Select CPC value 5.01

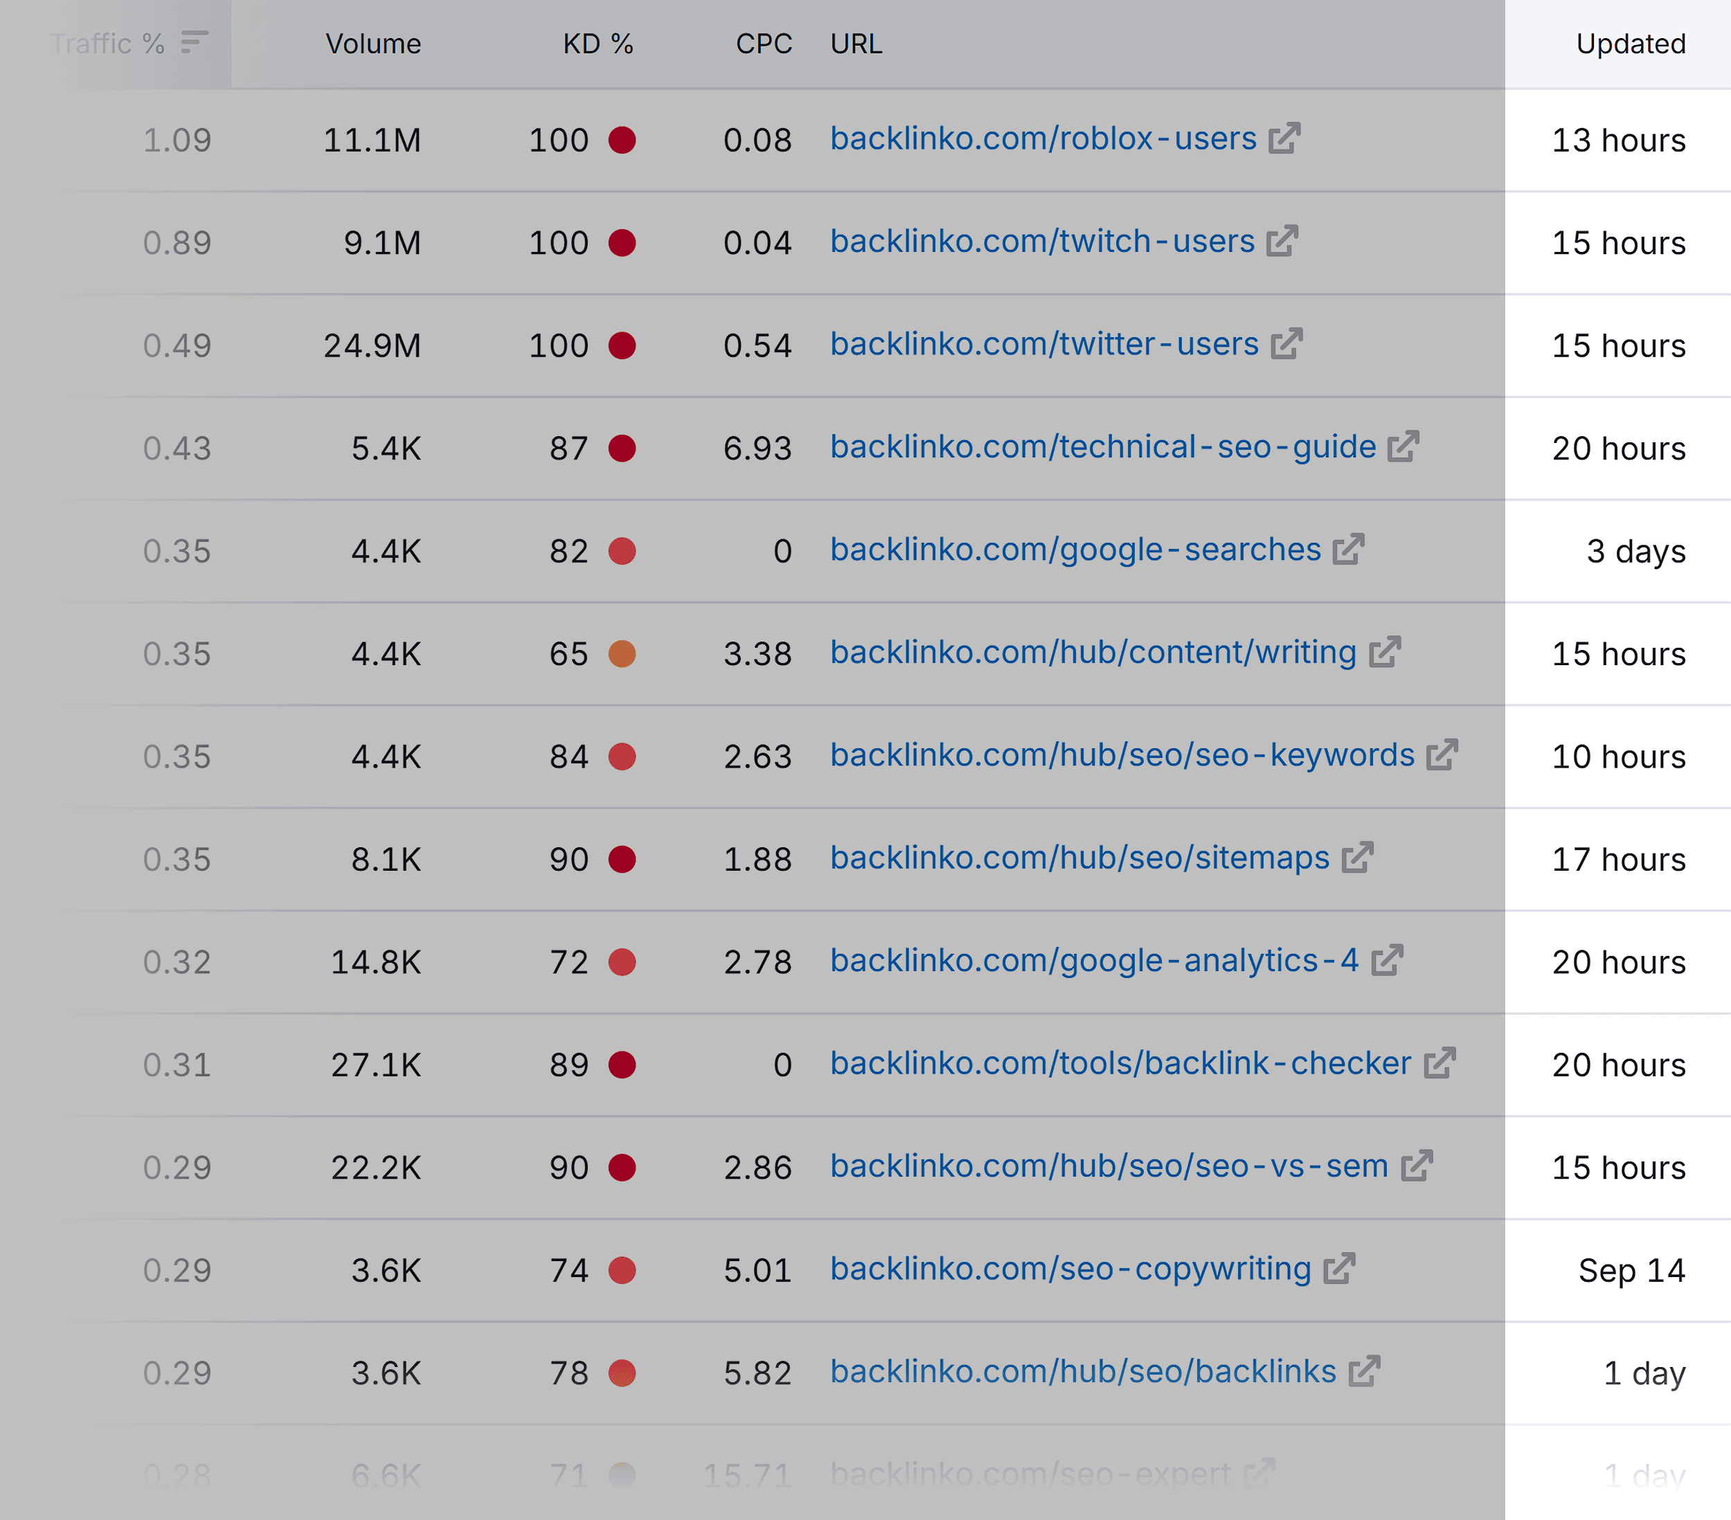757,1270
